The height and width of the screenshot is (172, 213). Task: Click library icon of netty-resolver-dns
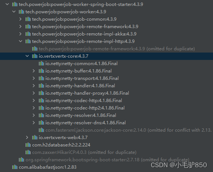[41, 123]
